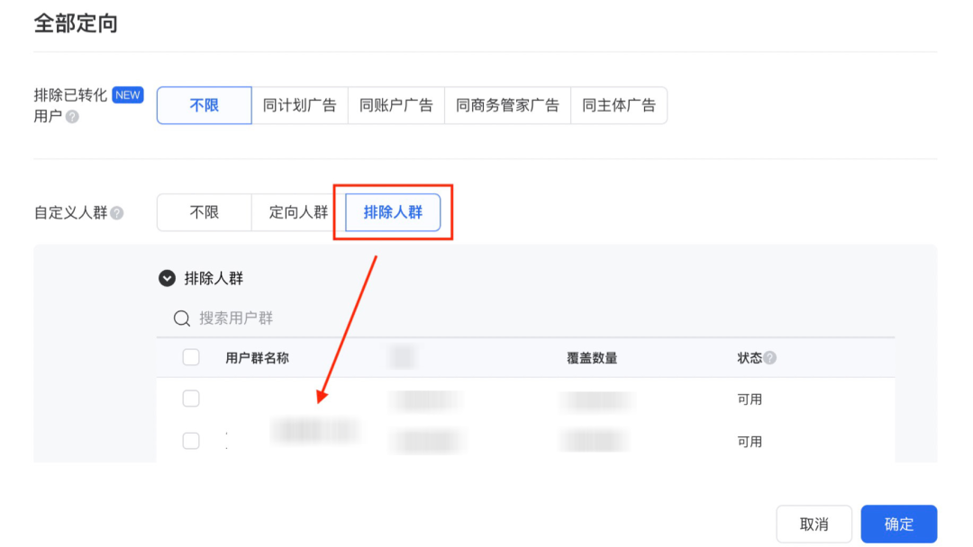Select the 同账户广告 option
The image size is (973, 547).
[x=396, y=104]
